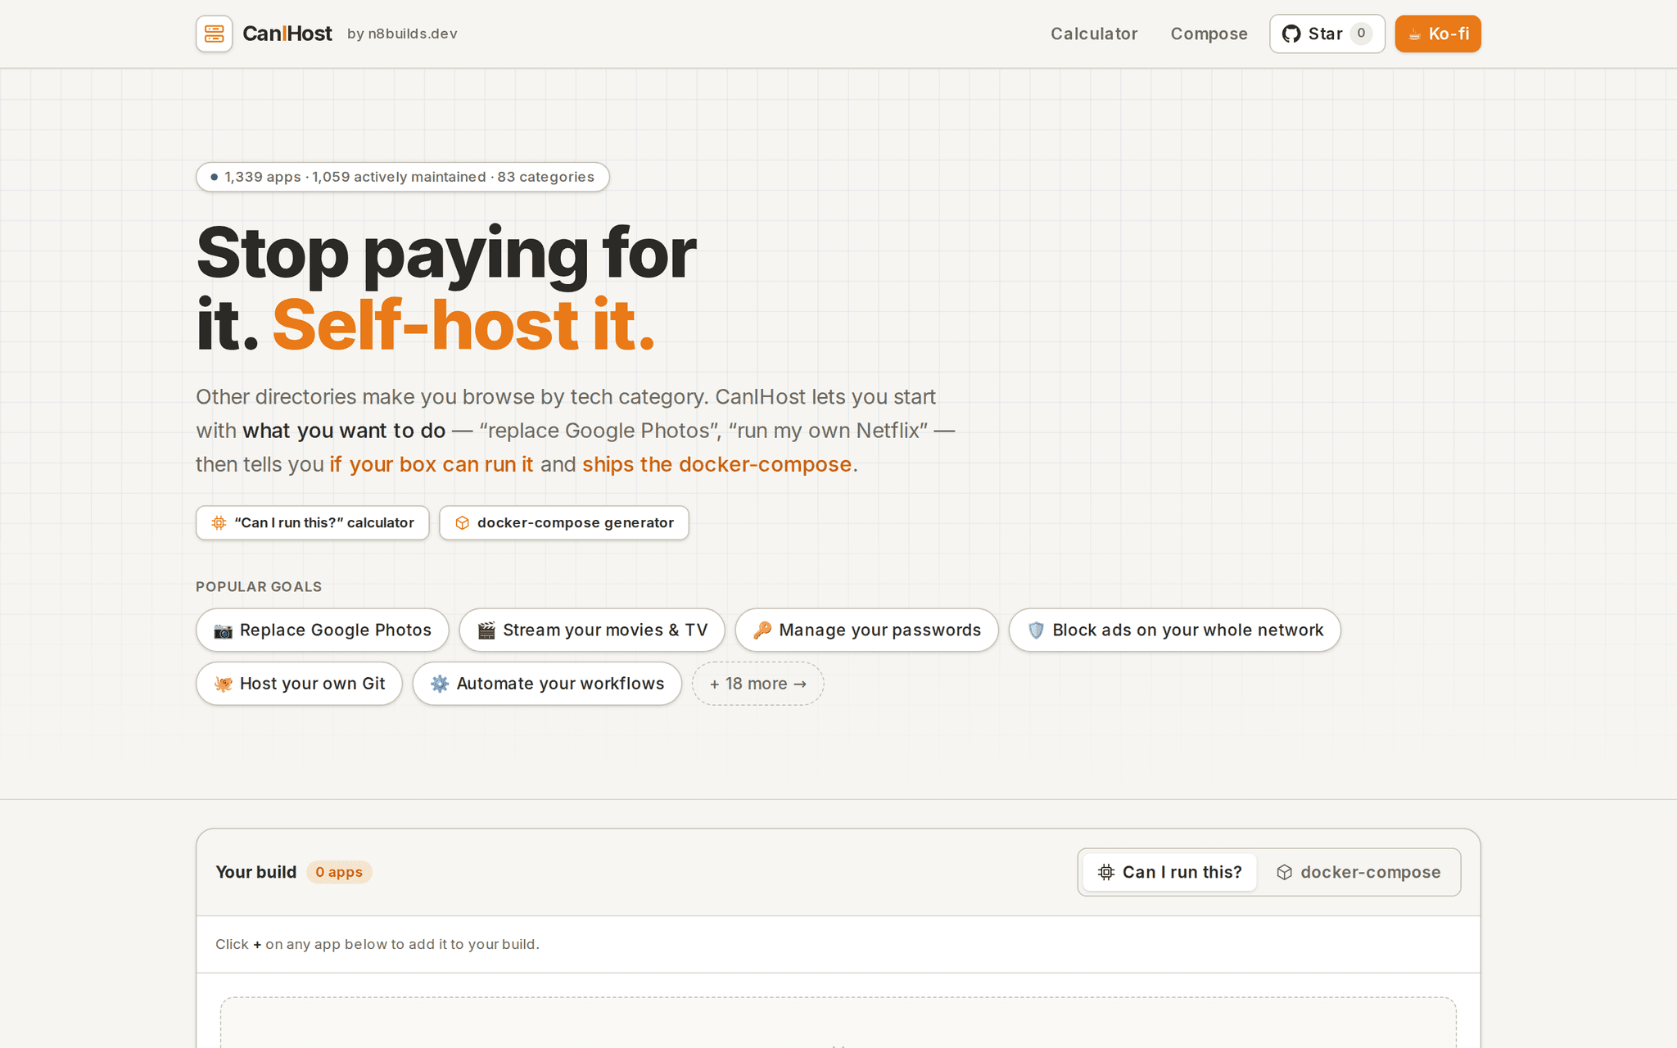Click the camera icon for Google Photos
Viewport: 1677px width, 1048px height.
pos(223,630)
